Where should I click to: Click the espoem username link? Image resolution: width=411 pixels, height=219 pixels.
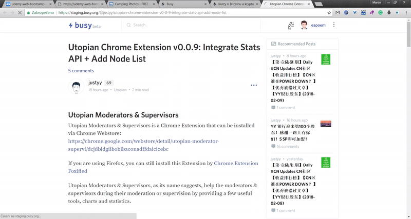(x=318, y=25)
